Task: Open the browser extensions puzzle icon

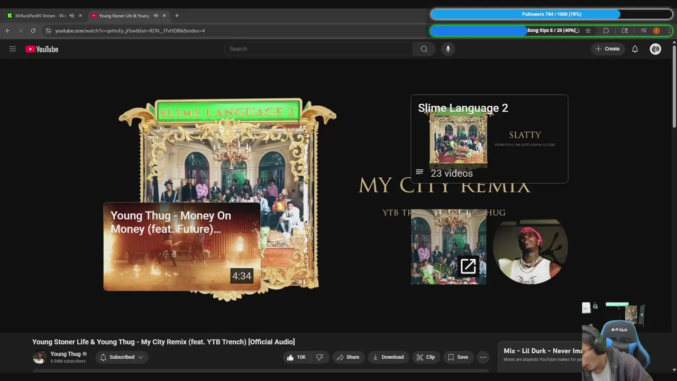Action: click(606, 31)
